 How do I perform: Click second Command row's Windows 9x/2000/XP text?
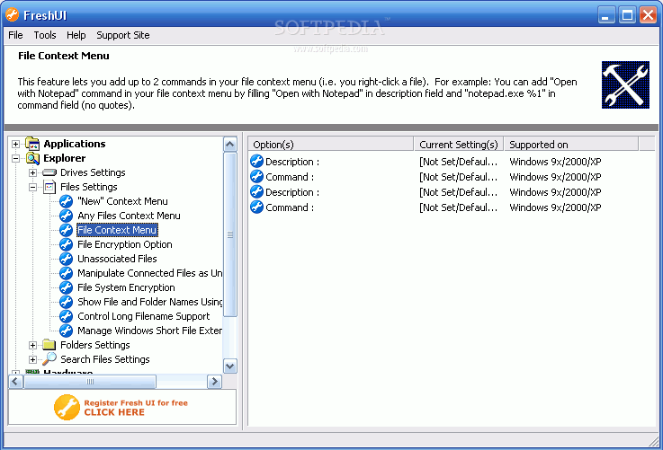(555, 207)
